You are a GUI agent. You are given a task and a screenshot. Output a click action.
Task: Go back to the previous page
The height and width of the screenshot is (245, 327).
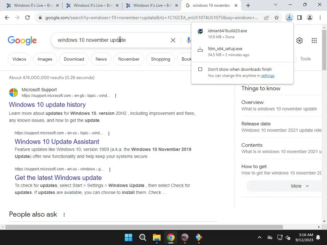7,18
